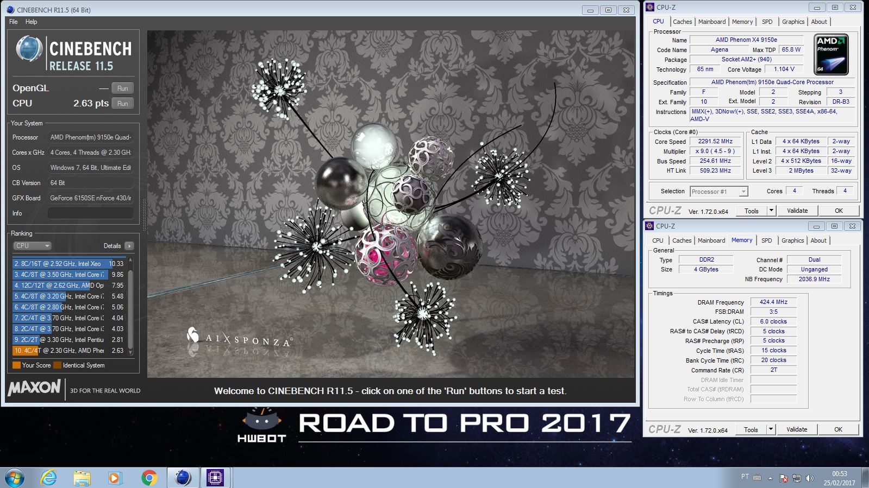Click Identical System legend swatch
Image resolution: width=869 pixels, height=488 pixels.
[x=57, y=365]
